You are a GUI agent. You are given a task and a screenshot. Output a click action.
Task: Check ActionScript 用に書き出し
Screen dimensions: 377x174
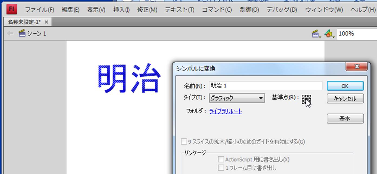click(221, 159)
